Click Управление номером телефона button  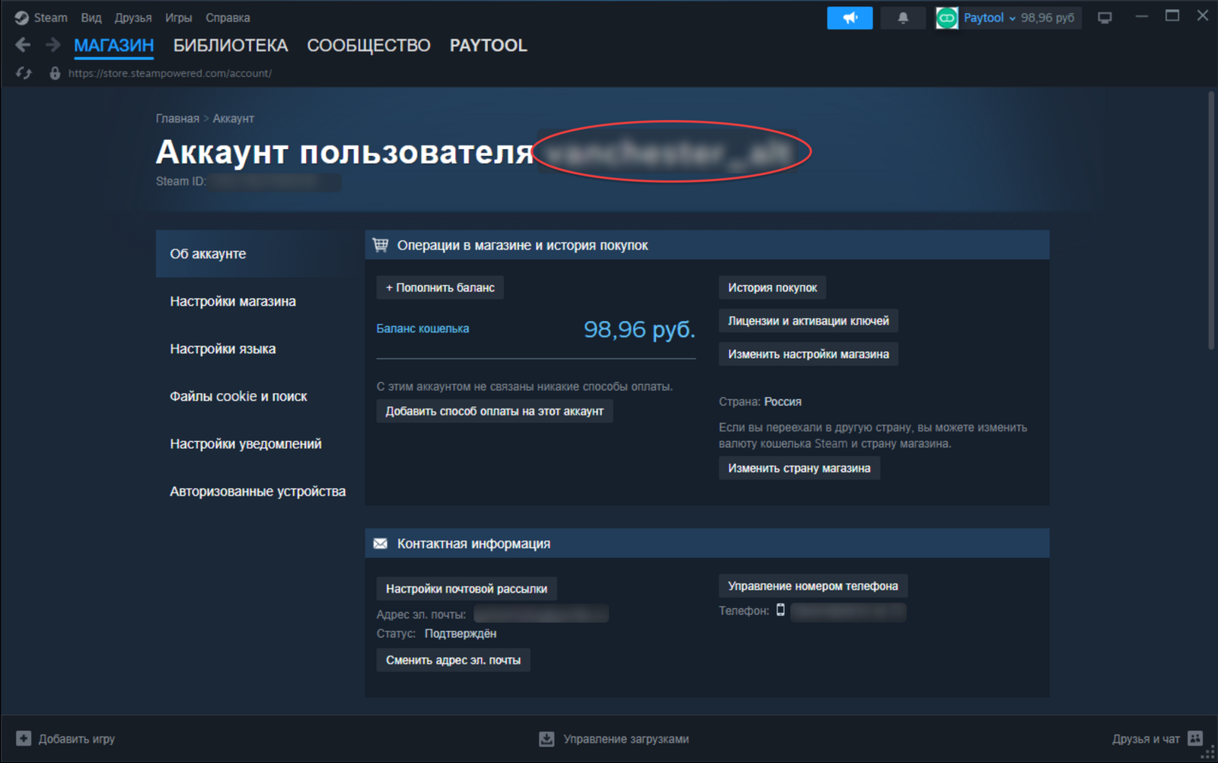tap(813, 586)
